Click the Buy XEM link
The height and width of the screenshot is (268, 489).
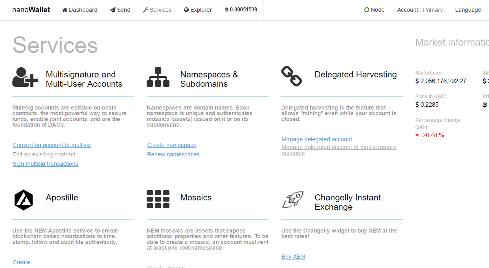293,257
